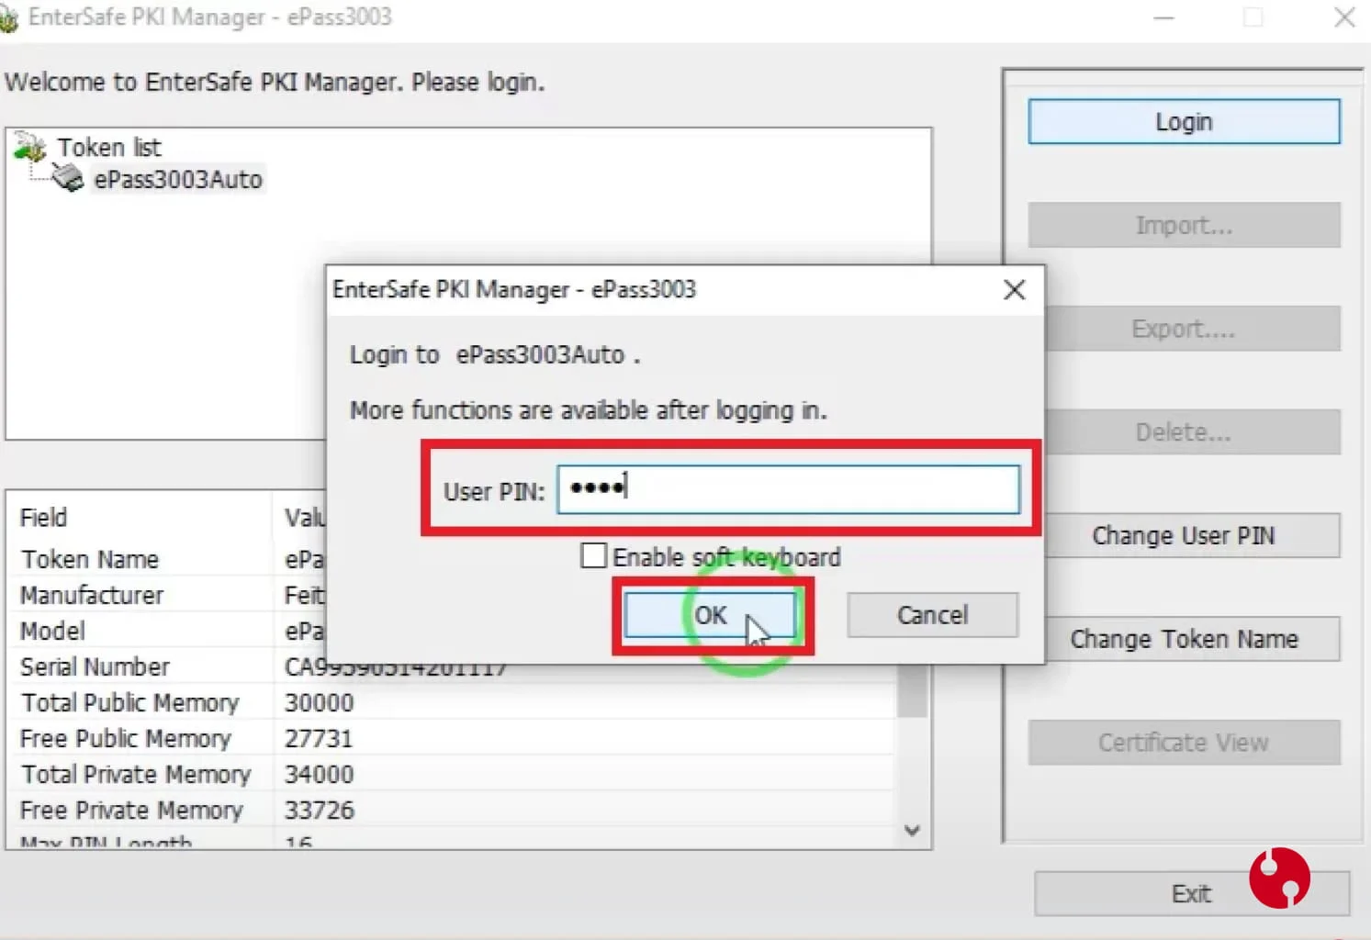Click the "More functions are available" dialog text

[589, 409]
